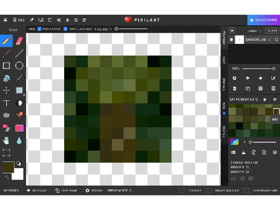Toggle the layers panel eye visibility icon
Viewport: 280px width, 210px height.
pos(232,30)
